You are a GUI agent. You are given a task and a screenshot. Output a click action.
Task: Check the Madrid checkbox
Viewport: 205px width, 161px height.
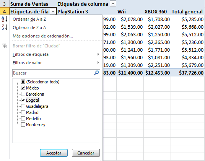(x=23, y=112)
